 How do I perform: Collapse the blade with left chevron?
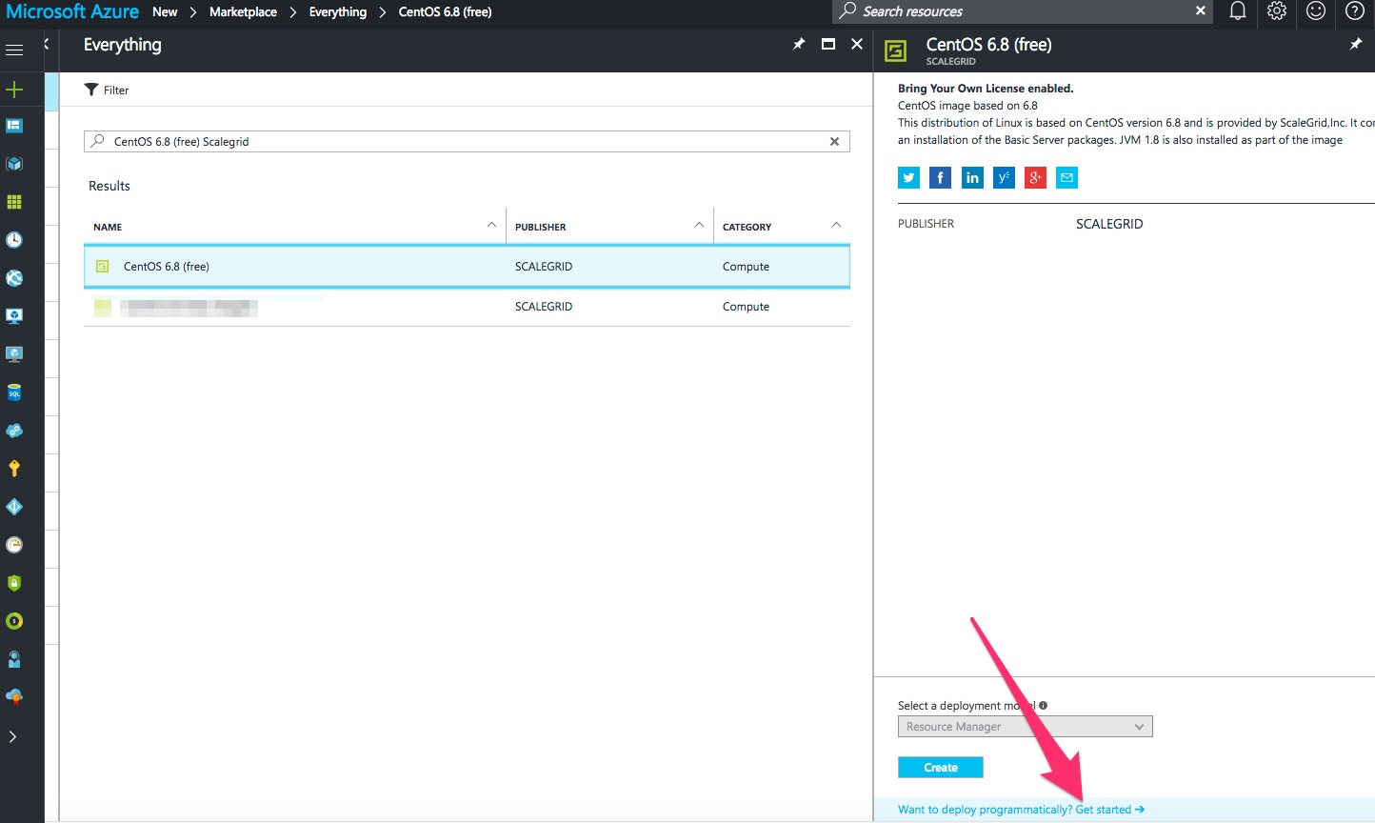tap(46, 44)
